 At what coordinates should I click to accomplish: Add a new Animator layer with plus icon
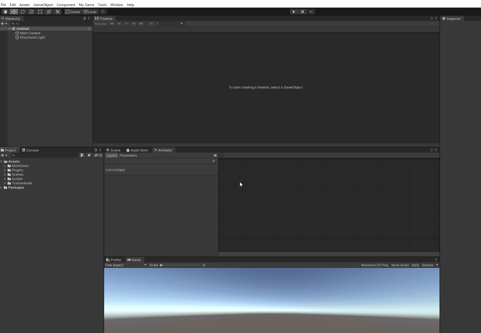pyautogui.click(x=214, y=161)
